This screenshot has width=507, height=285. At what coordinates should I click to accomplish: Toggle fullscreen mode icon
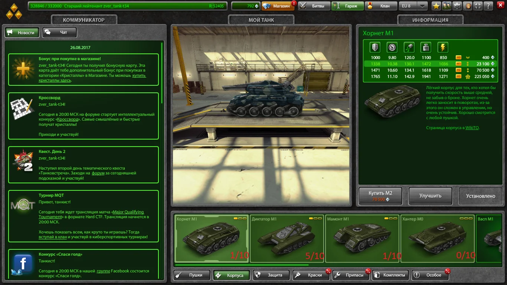478,6
